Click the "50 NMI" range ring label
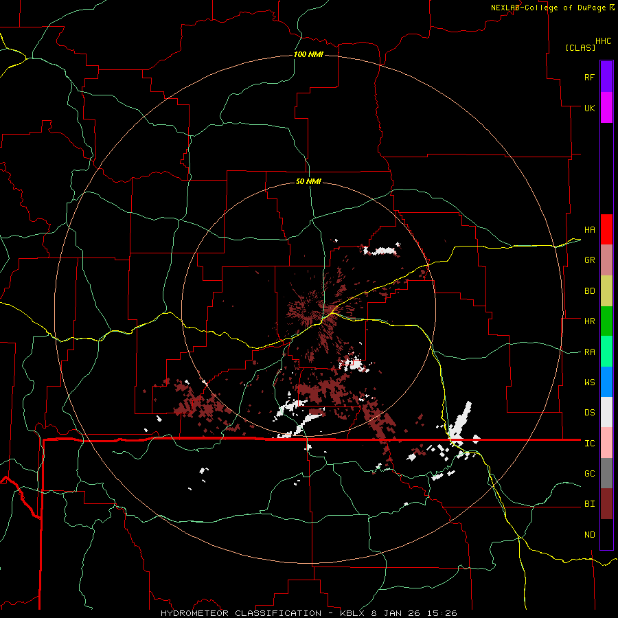Image resolution: width=618 pixels, height=618 pixels. pos(308,182)
